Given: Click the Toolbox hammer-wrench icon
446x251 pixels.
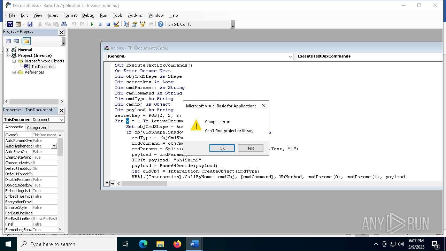Looking at the screenshot, I should pos(151,24).
